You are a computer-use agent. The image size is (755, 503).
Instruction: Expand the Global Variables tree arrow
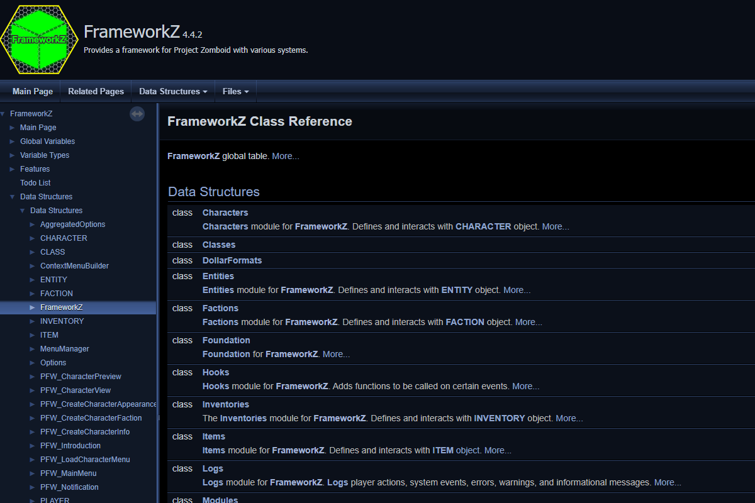(x=13, y=141)
